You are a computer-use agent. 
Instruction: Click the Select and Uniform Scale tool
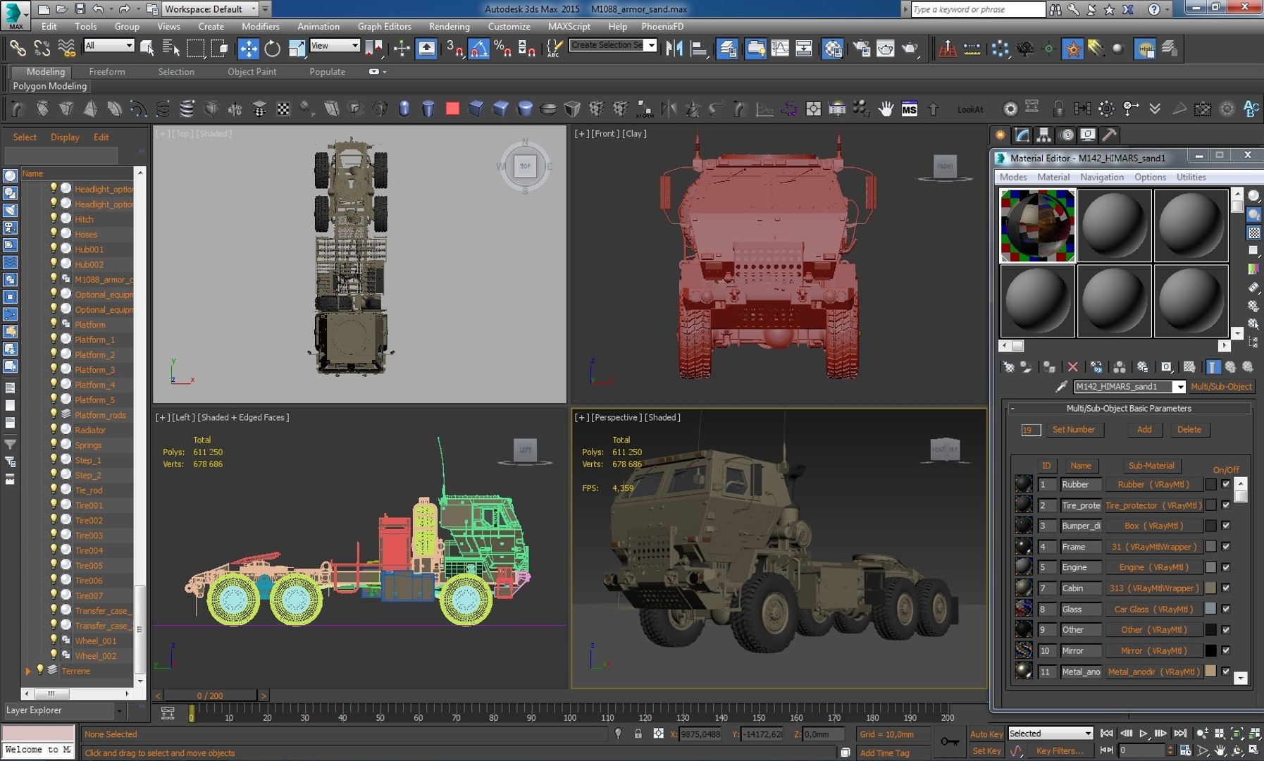(297, 49)
